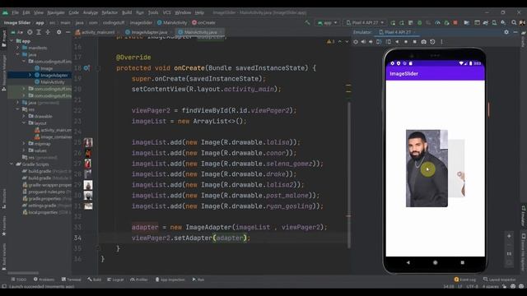Click UTF-8 encoding in status bar

pyautogui.click(x=472, y=286)
